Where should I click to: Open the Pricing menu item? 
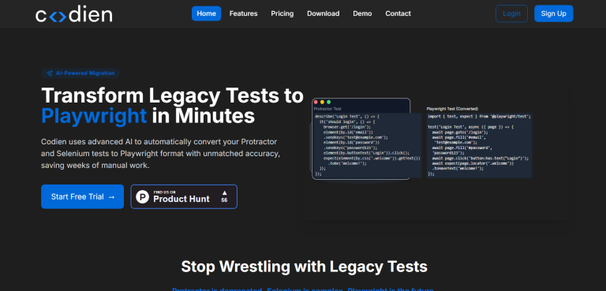pos(282,13)
